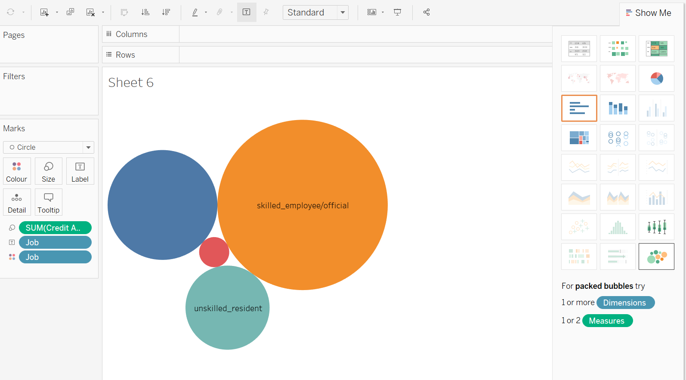Click colour icon beside second Job pill
The width and height of the screenshot is (686, 380).
(x=12, y=257)
